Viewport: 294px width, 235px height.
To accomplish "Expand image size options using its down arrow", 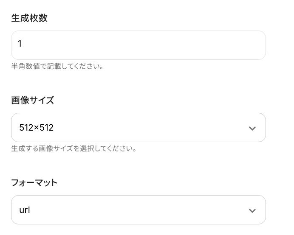I will point(252,128).
